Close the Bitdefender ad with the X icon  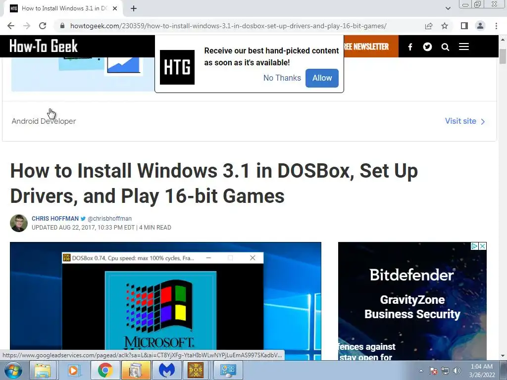click(482, 246)
